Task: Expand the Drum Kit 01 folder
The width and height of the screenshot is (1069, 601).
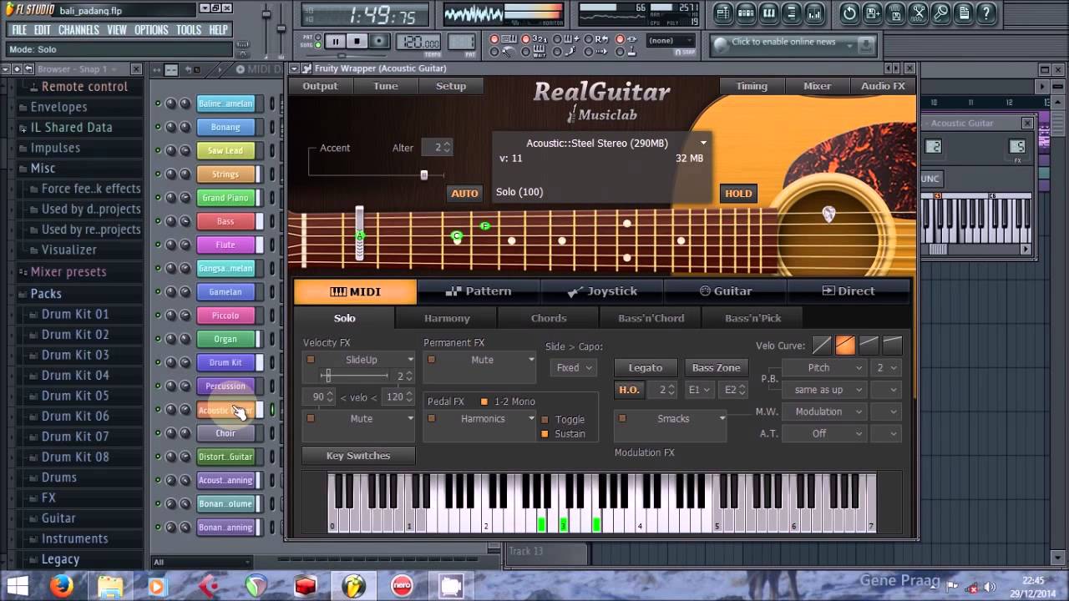Action: pos(75,314)
